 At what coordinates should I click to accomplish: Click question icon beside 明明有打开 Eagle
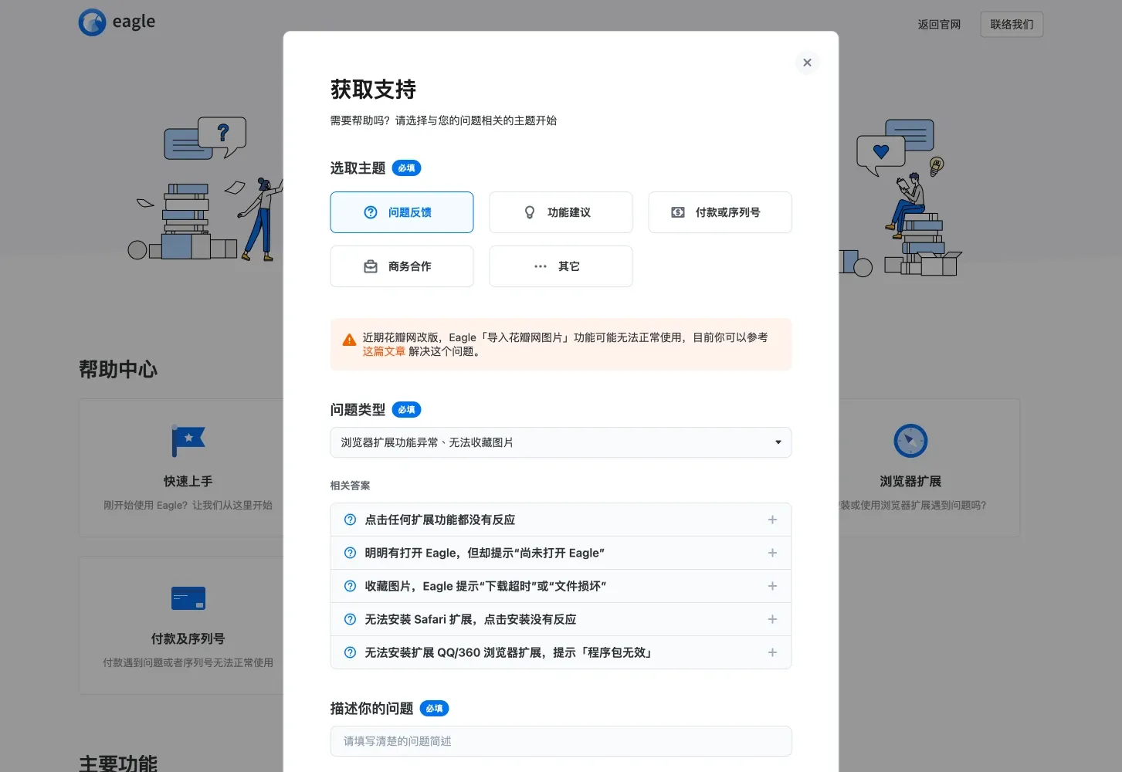[350, 553]
